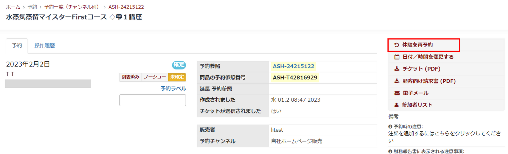This screenshot has width=508, height=154.
Task: Click the participant list person icon
Action: 396,105
